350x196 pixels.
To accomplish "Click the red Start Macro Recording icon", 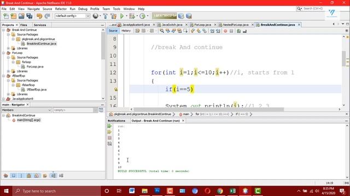I will (225, 31).
